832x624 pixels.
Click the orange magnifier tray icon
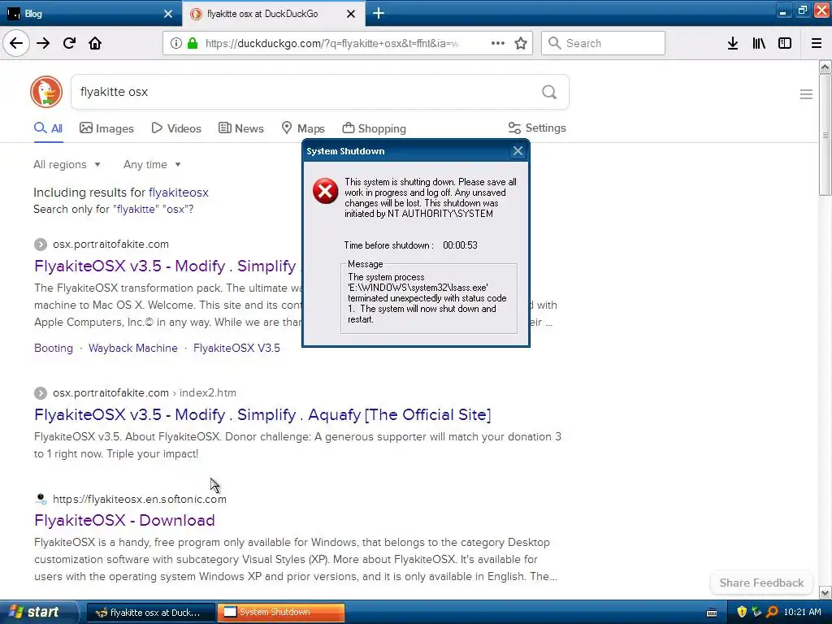click(772, 612)
